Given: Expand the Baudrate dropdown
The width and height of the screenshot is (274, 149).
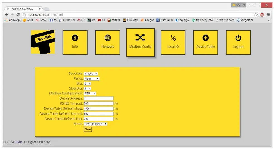Looking at the screenshot, I should (x=91, y=74).
